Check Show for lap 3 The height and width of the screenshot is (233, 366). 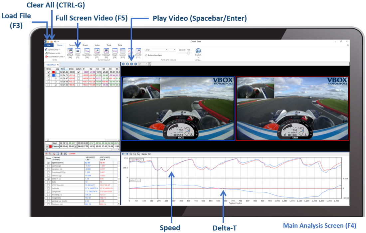[x=49, y=82]
